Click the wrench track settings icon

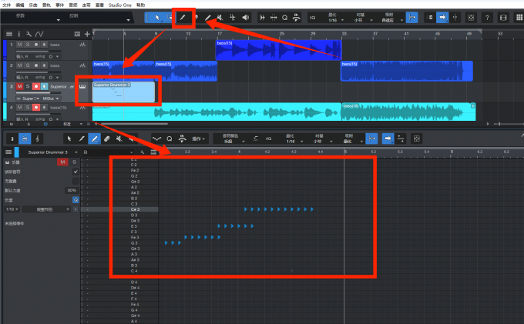coord(29,34)
